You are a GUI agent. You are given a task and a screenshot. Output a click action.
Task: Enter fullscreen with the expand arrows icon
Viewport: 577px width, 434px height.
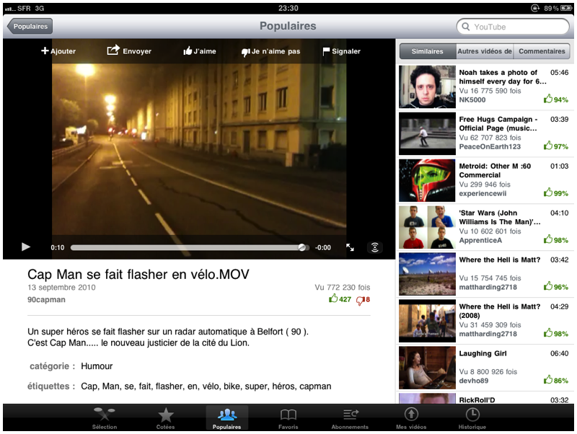pos(350,247)
